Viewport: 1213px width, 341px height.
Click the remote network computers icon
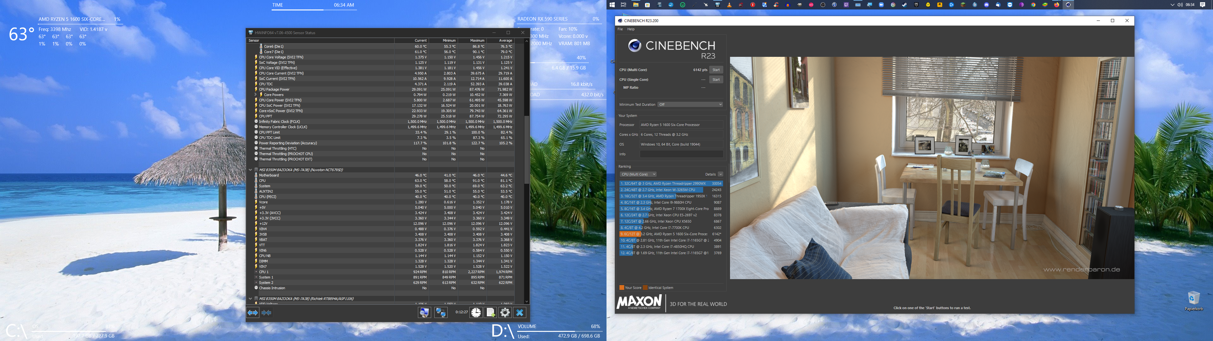tap(441, 313)
